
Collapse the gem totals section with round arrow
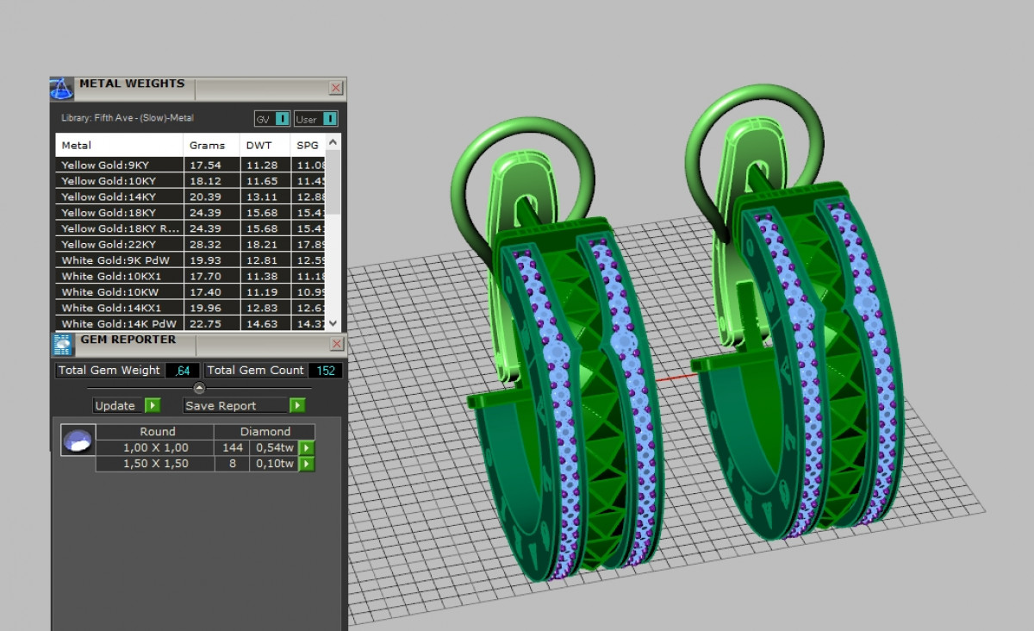click(x=199, y=389)
